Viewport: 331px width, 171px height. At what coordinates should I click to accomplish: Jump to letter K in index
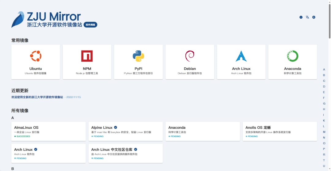pyautogui.click(x=324, y=120)
